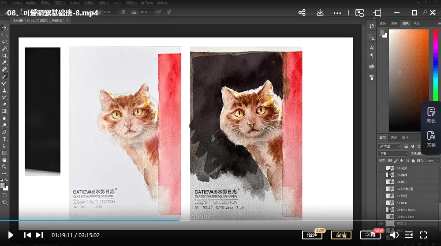Download the video using download icon

coord(320,12)
